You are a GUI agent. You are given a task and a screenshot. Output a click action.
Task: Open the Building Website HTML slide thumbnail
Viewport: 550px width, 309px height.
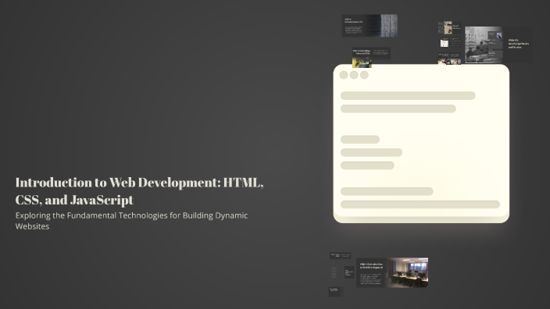pos(371,58)
